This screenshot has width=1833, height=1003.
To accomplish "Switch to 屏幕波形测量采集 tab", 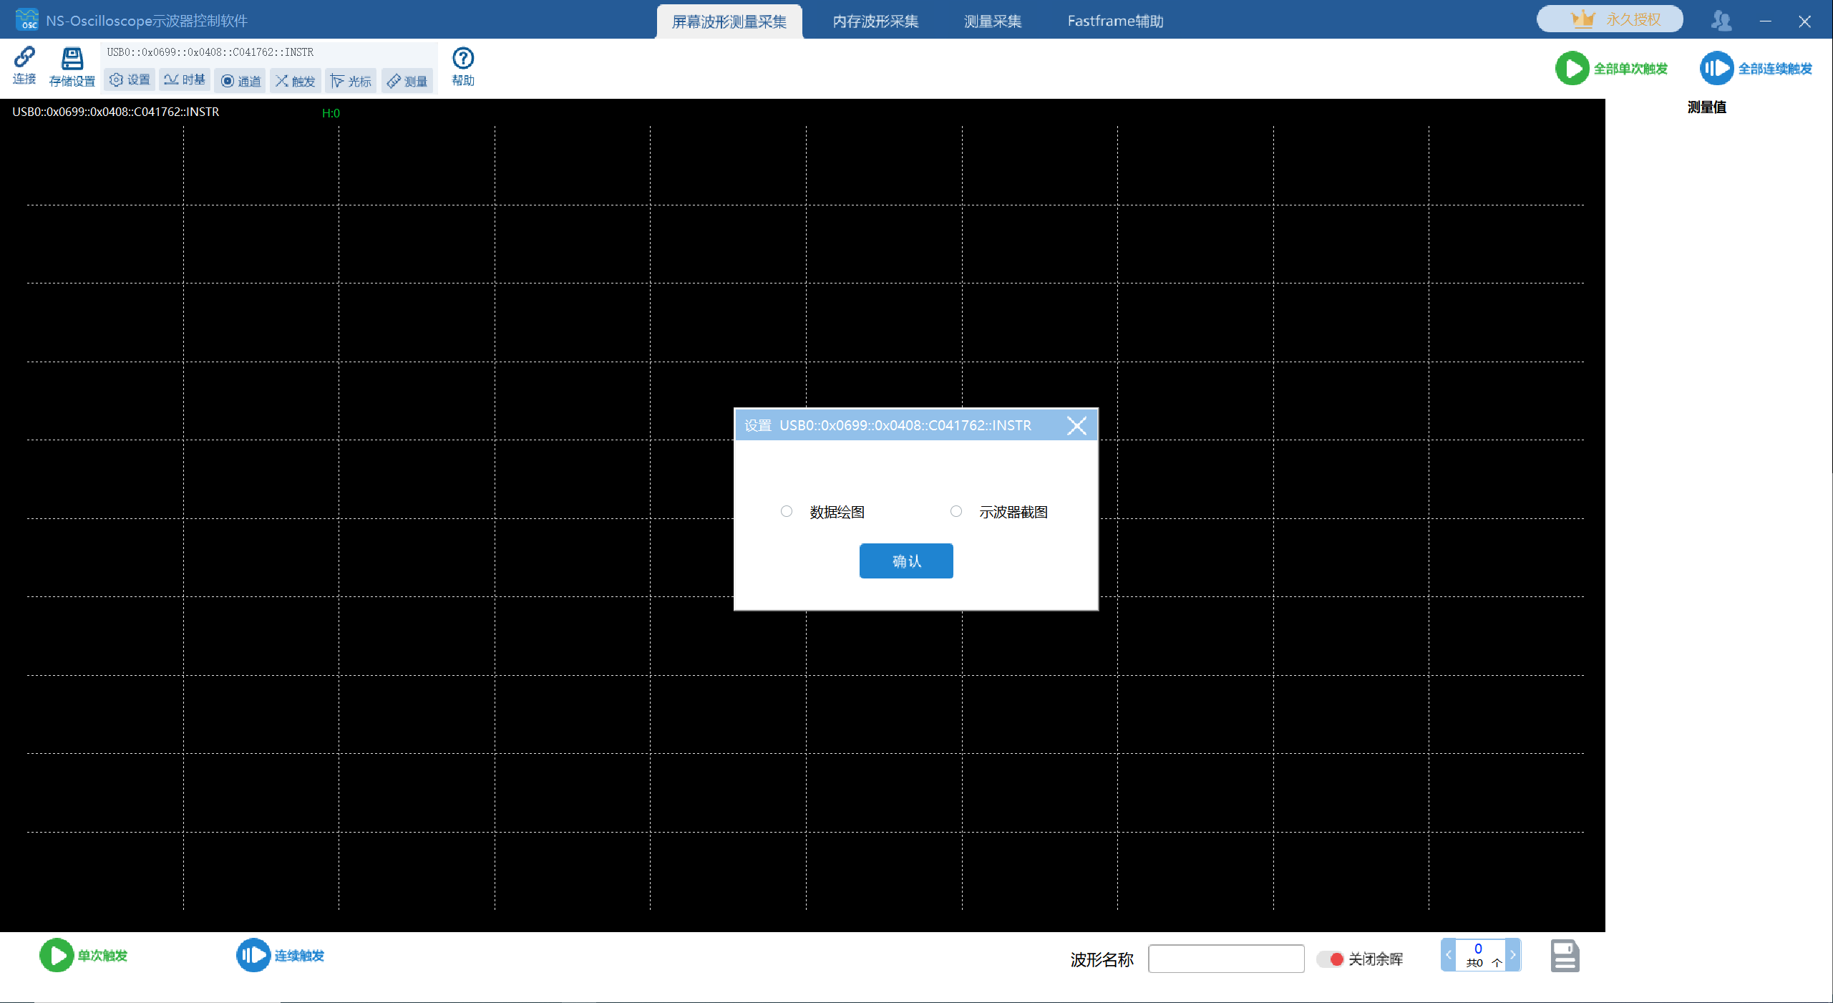I will (x=729, y=21).
